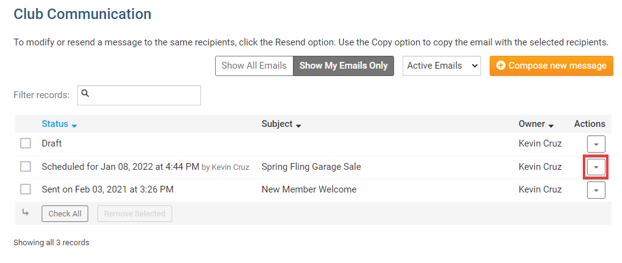
Task: Select the Spring Fling Garage Sale checkbox
Action: click(x=25, y=167)
